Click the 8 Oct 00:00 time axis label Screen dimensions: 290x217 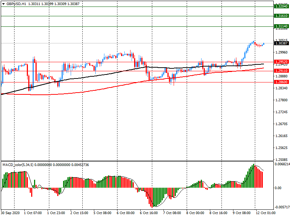(195, 213)
